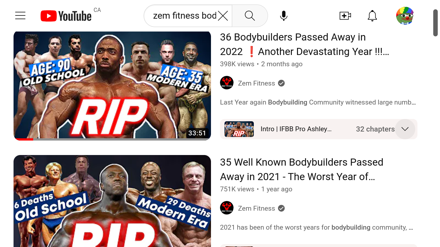Open Zem Fitness channel name, second result

(256, 208)
